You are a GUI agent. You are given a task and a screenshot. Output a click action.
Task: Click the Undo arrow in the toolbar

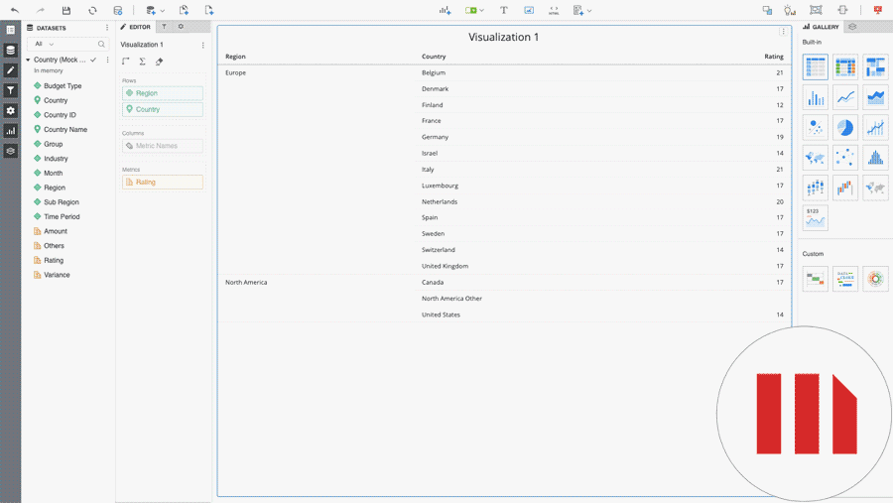click(x=15, y=10)
